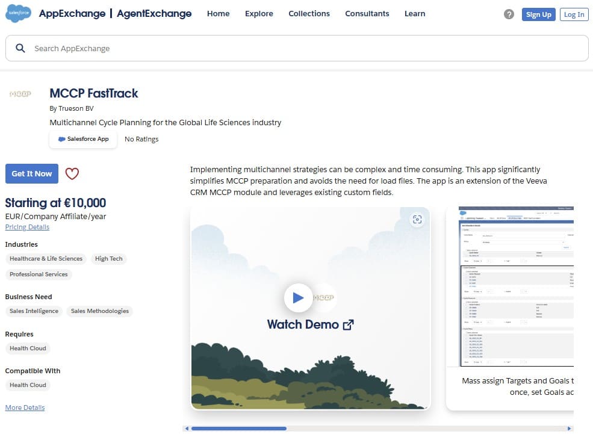Open the More Details link
Viewport: 593px width, 437px height.
point(25,408)
